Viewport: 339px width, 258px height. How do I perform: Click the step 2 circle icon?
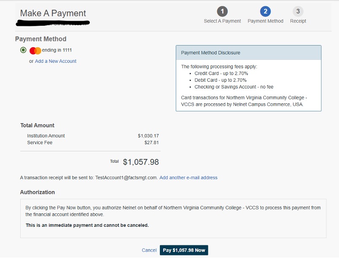265,11
